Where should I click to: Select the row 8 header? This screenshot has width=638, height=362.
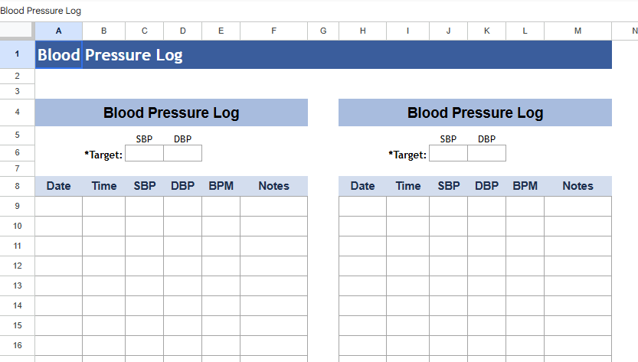pyautogui.click(x=17, y=186)
